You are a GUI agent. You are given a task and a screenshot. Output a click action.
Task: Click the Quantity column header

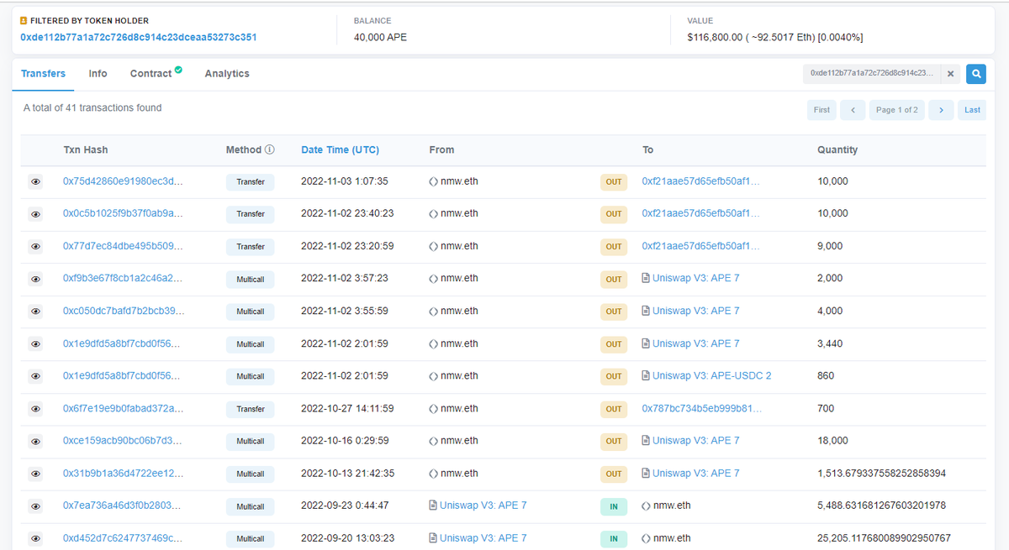click(837, 150)
